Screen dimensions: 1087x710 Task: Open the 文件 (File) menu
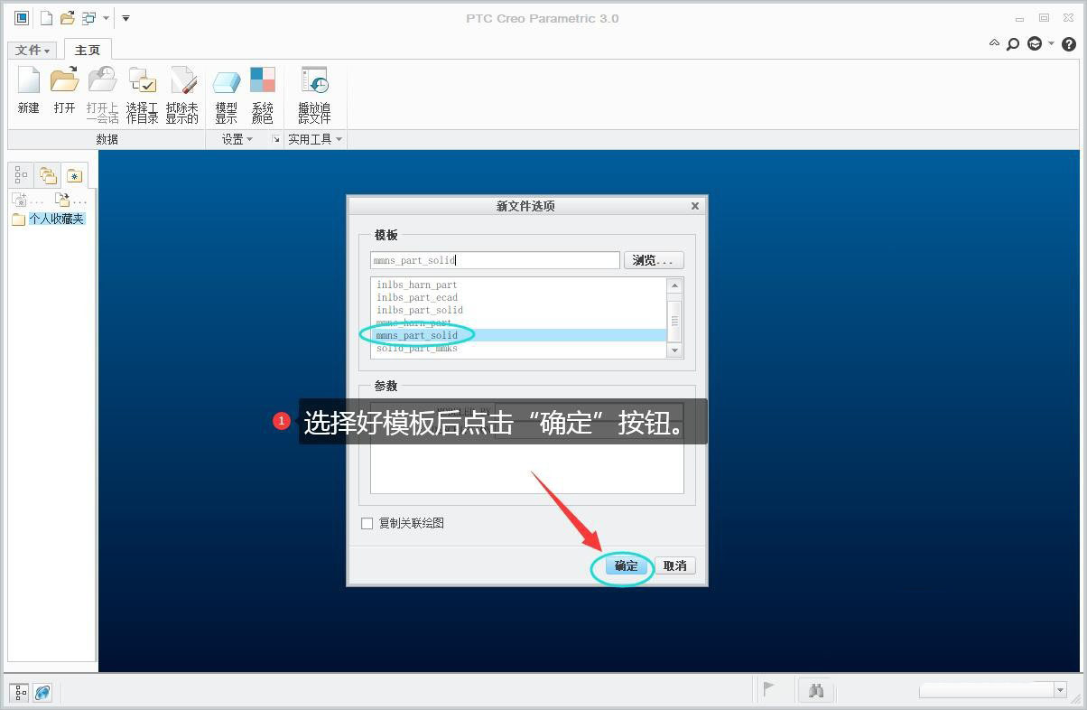click(33, 51)
